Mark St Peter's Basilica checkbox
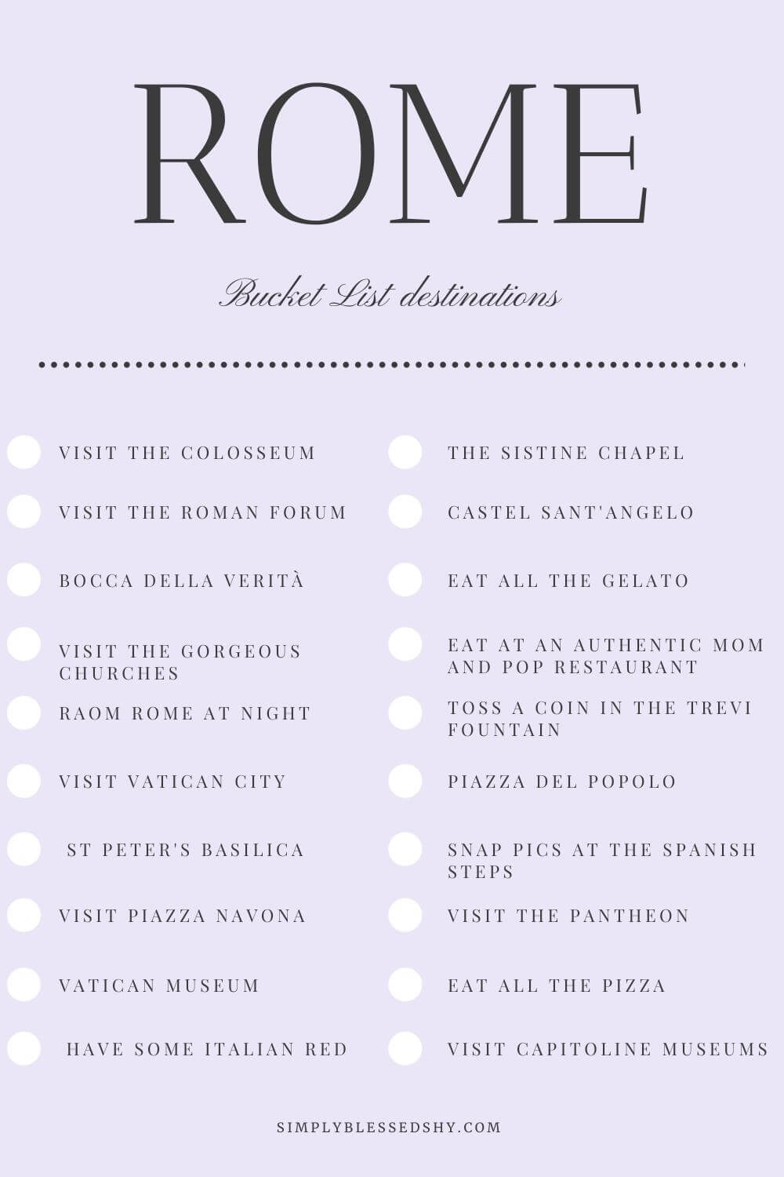The image size is (784, 1177). (24, 849)
